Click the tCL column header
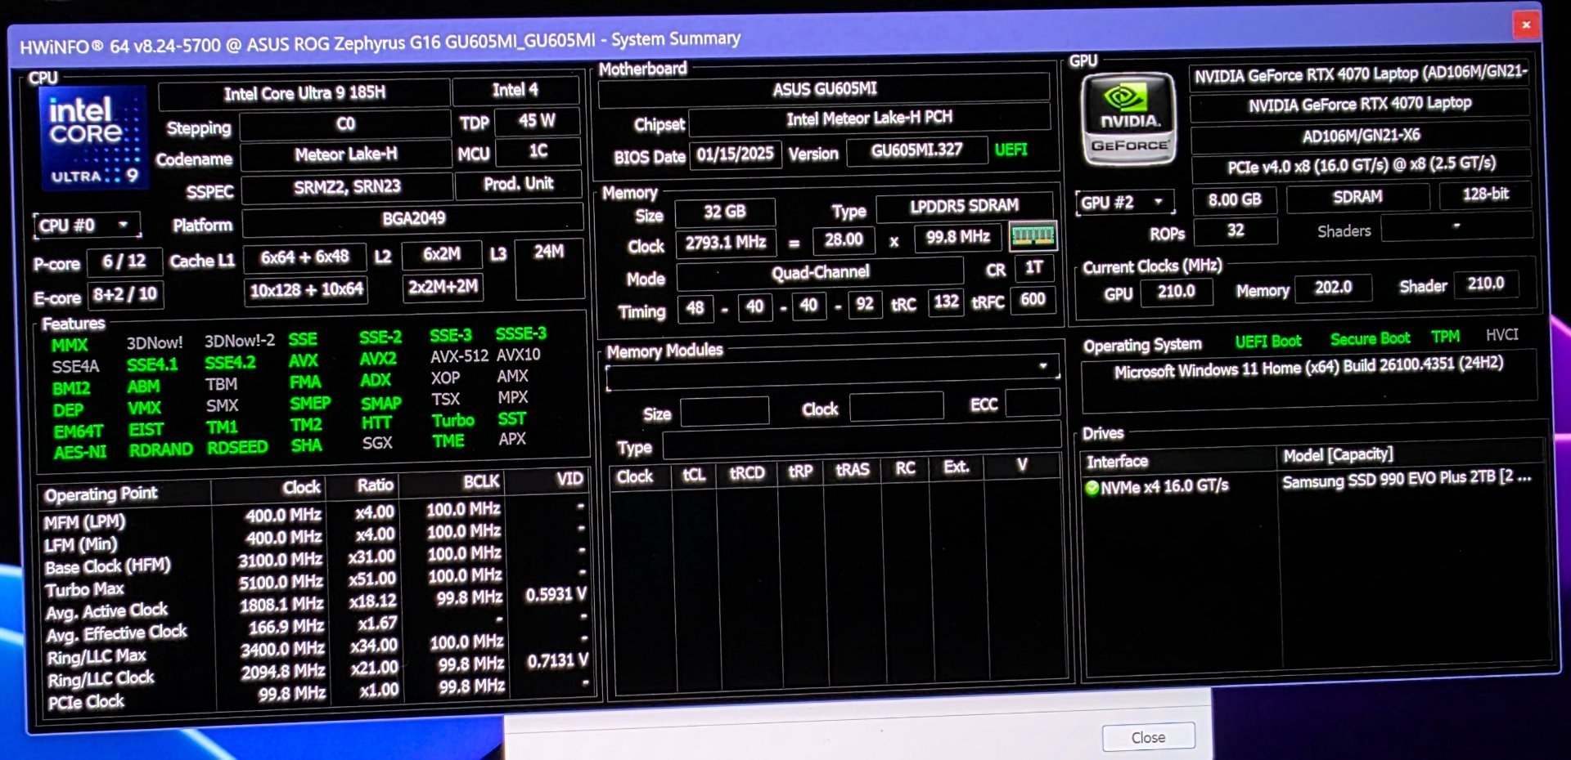The image size is (1571, 760). (x=694, y=475)
